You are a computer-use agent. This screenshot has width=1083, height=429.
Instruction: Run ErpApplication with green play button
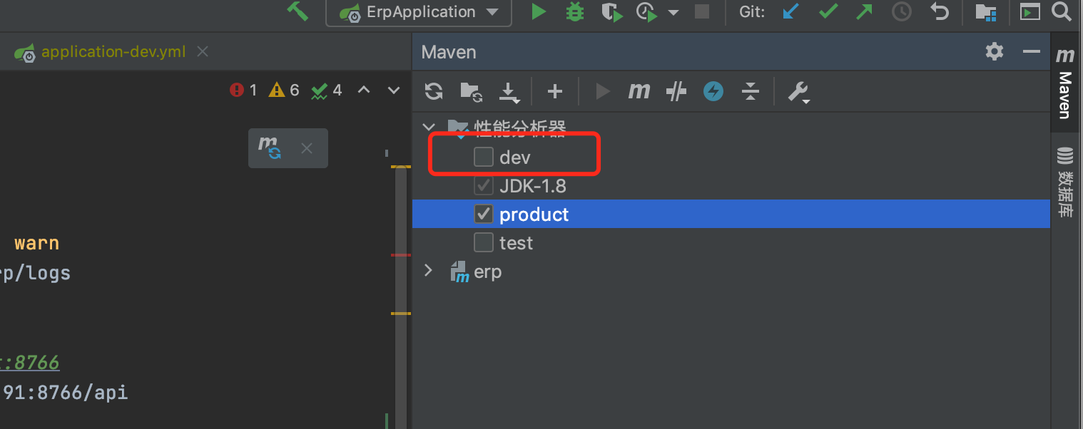539,12
